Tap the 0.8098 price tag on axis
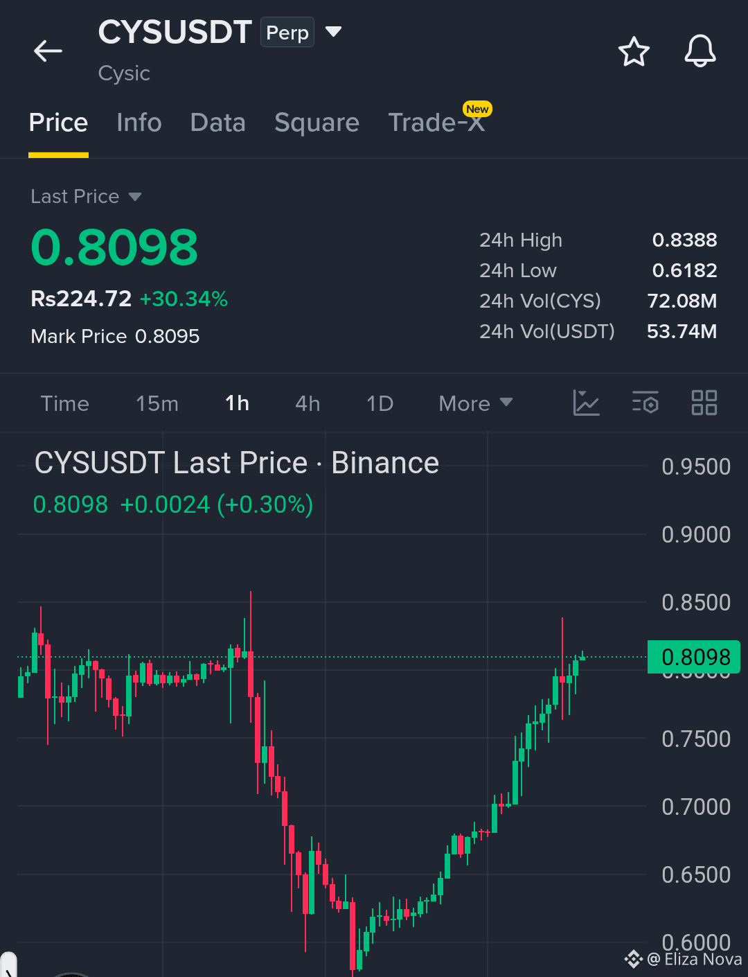The width and height of the screenshot is (748, 977). (694, 657)
